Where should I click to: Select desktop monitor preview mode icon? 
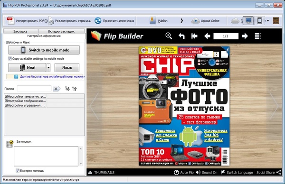click(x=248, y=20)
